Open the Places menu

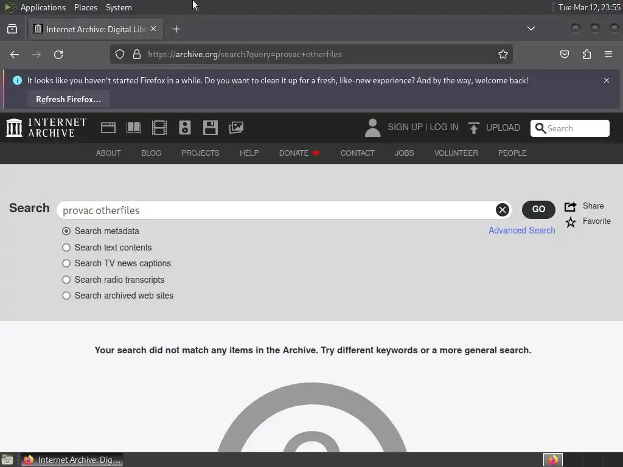tap(85, 7)
